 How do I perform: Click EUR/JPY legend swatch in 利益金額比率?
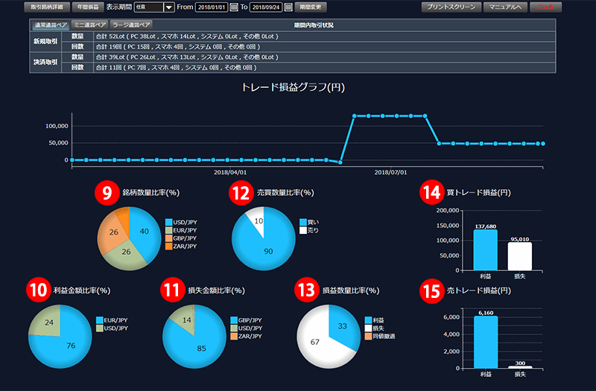pyautogui.click(x=100, y=320)
